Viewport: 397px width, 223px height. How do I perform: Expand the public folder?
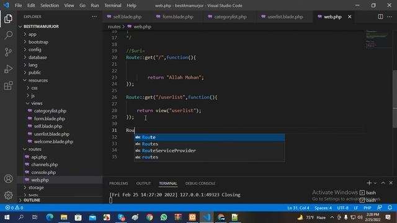coord(35,72)
